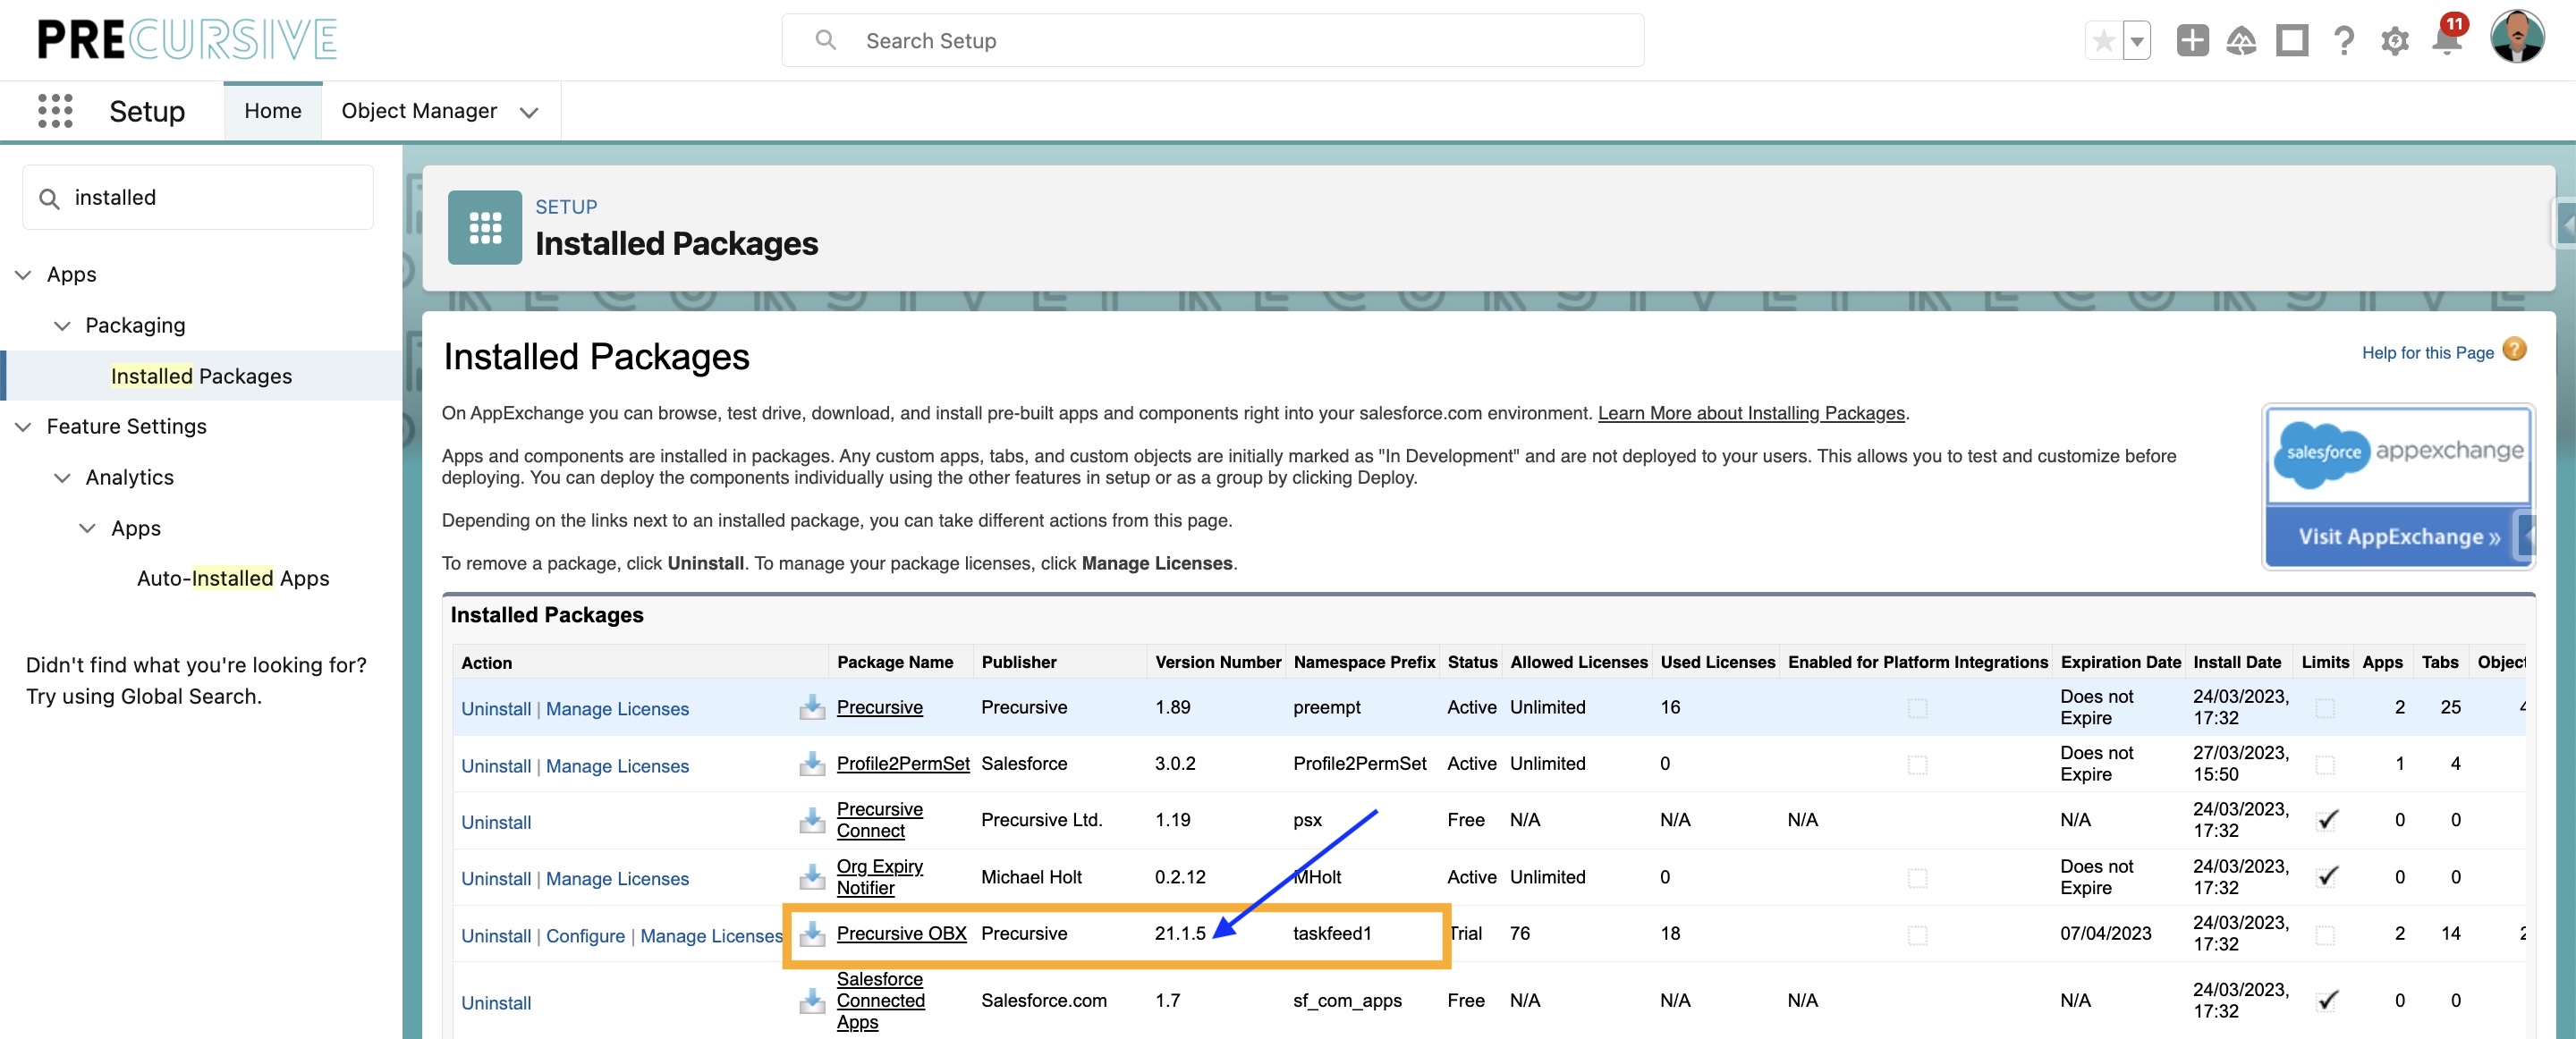The width and height of the screenshot is (2576, 1039).
Task: Click download icon for Precursive package
Action: pyautogui.click(x=812, y=708)
